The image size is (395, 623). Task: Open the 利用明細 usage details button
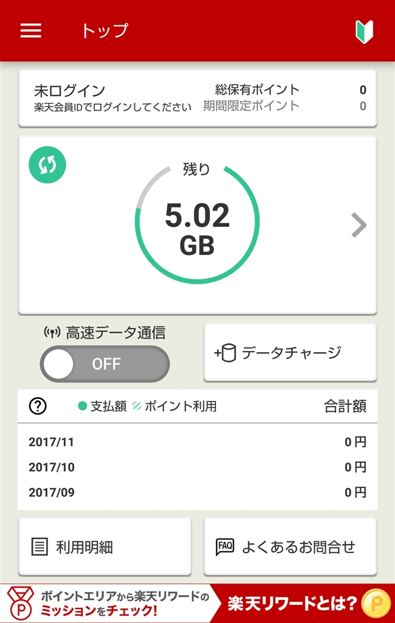pos(105,547)
